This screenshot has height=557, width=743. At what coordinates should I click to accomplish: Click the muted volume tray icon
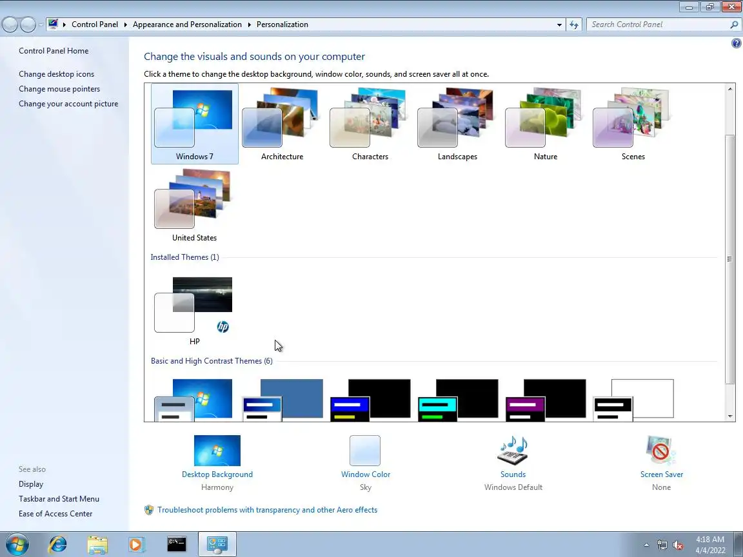point(678,545)
